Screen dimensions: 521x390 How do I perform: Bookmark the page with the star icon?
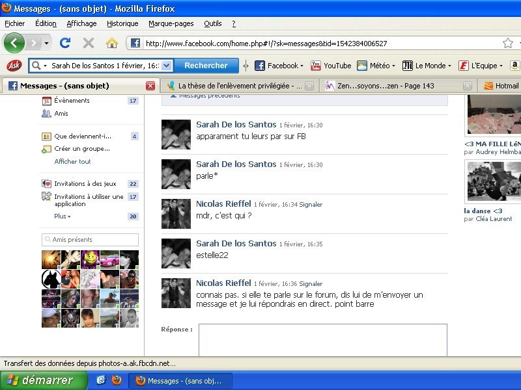pyautogui.click(x=507, y=44)
